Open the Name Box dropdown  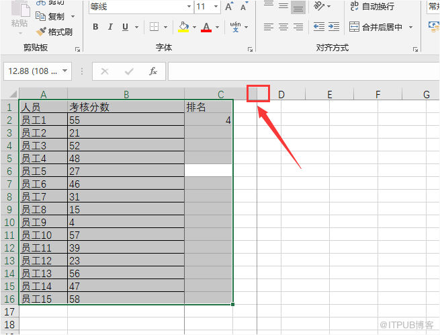[64, 71]
